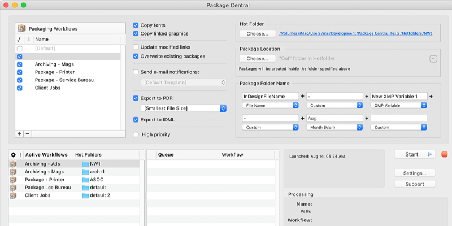The image size is (452, 226).
Task: Open the Month (Mon) type dropdown
Action: point(334,127)
